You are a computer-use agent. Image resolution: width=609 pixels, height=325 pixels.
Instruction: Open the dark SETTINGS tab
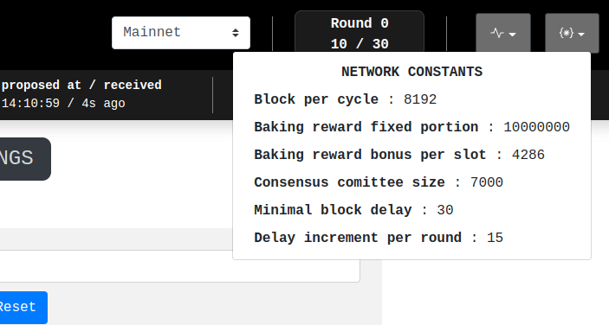pos(23,158)
